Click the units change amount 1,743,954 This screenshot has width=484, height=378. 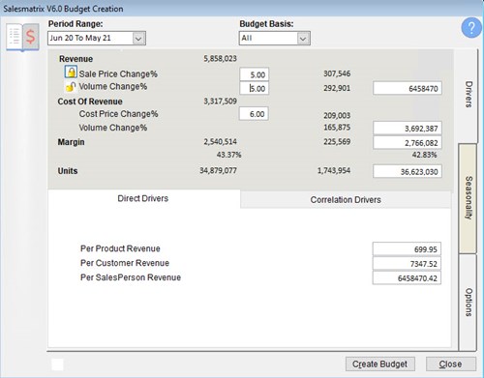334,170
